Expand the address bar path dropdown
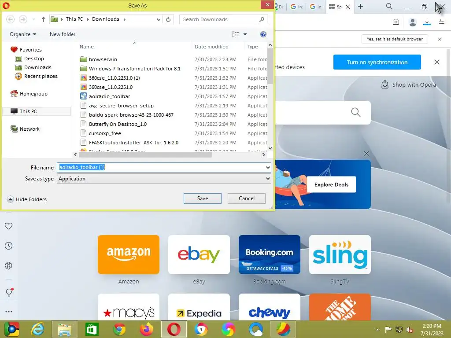Screen dimensions: 451x338 pos(159,19)
